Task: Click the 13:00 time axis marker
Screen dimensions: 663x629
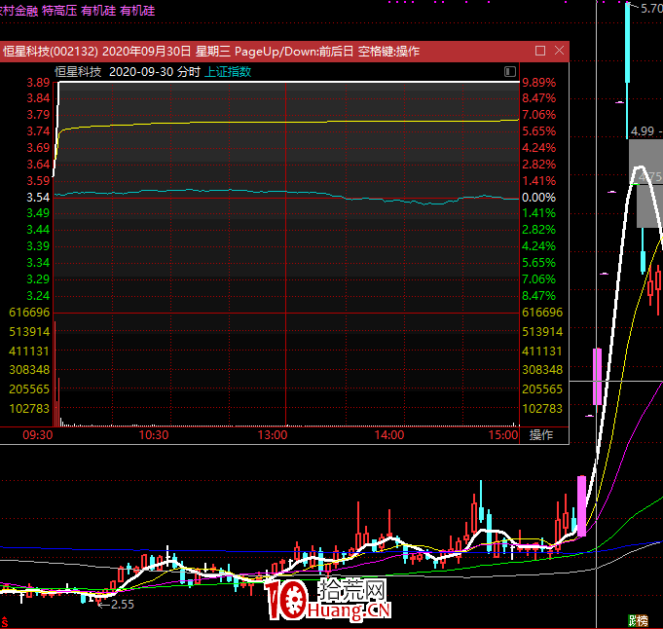Action: click(273, 435)
